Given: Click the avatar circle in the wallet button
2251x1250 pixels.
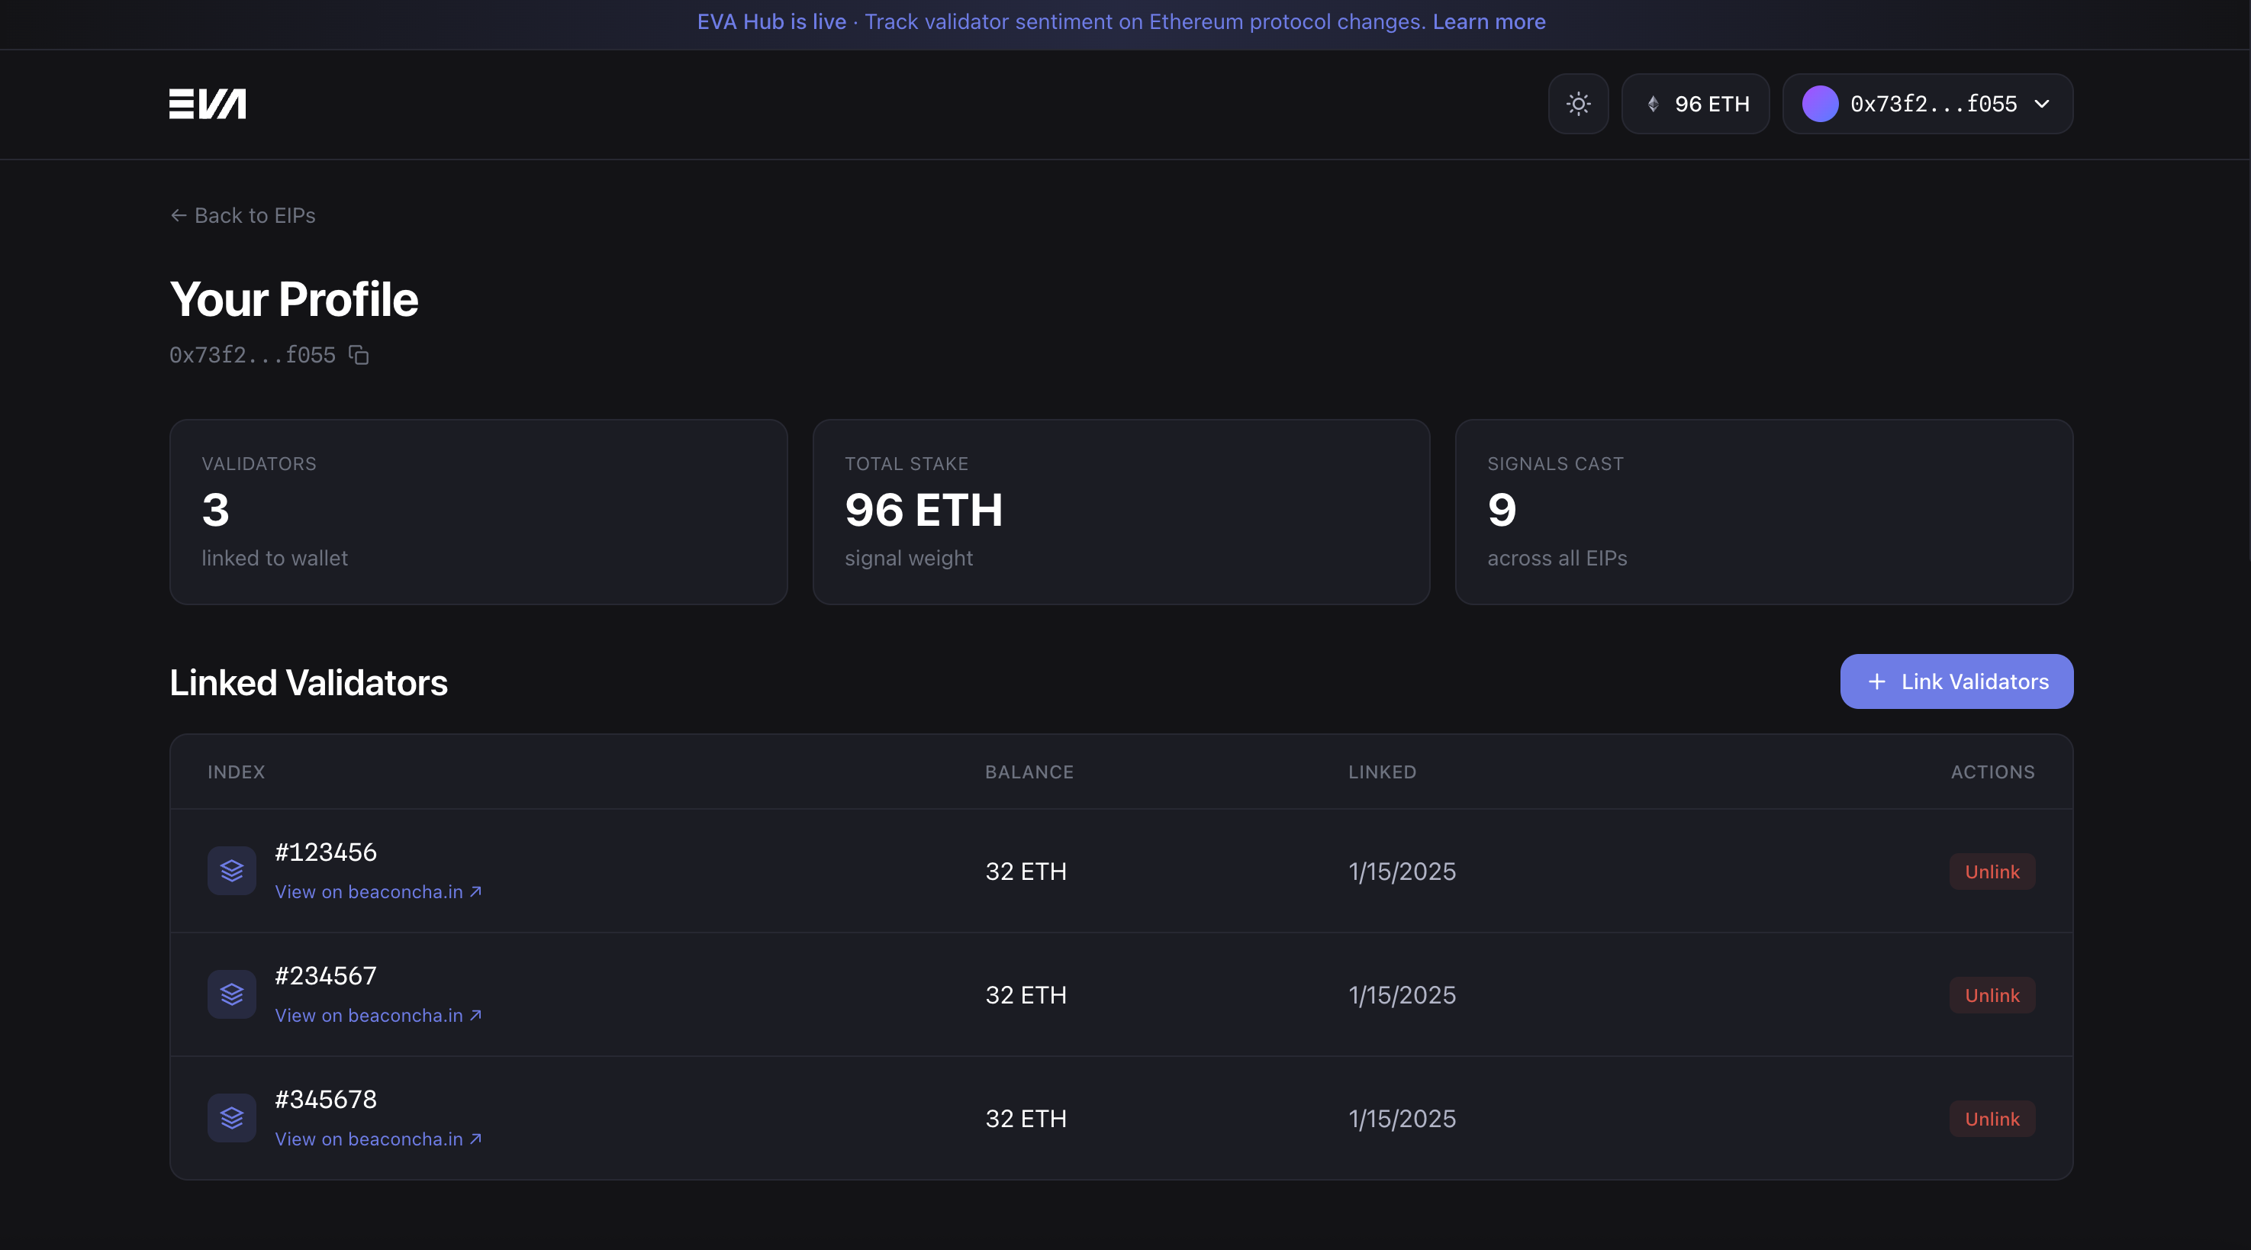Looking at the screenshot, I should (x=1821, y=103).
